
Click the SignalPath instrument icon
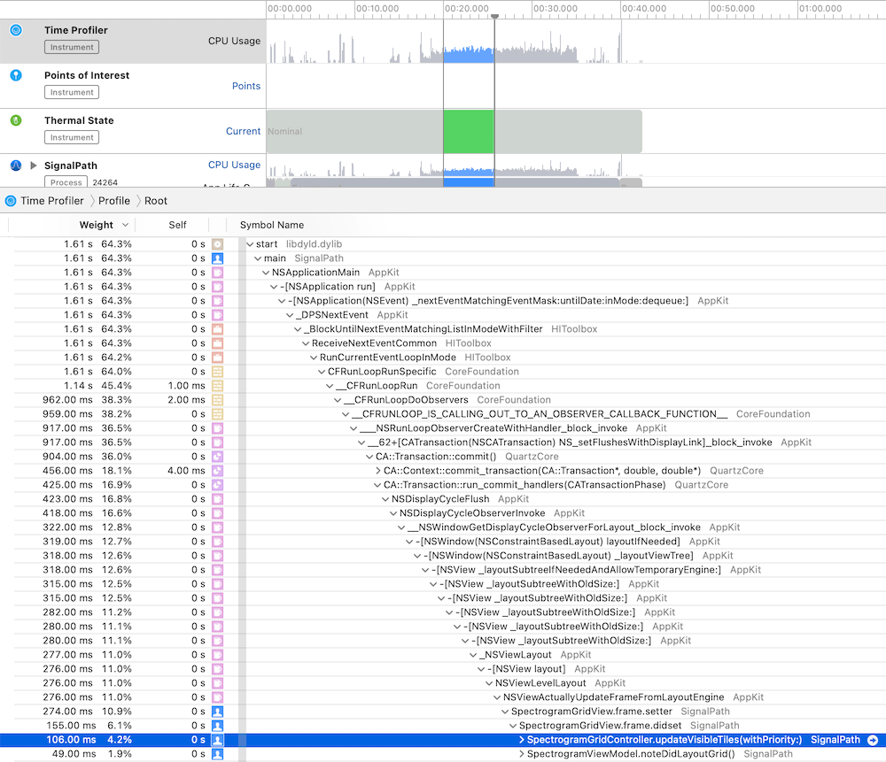16,165
